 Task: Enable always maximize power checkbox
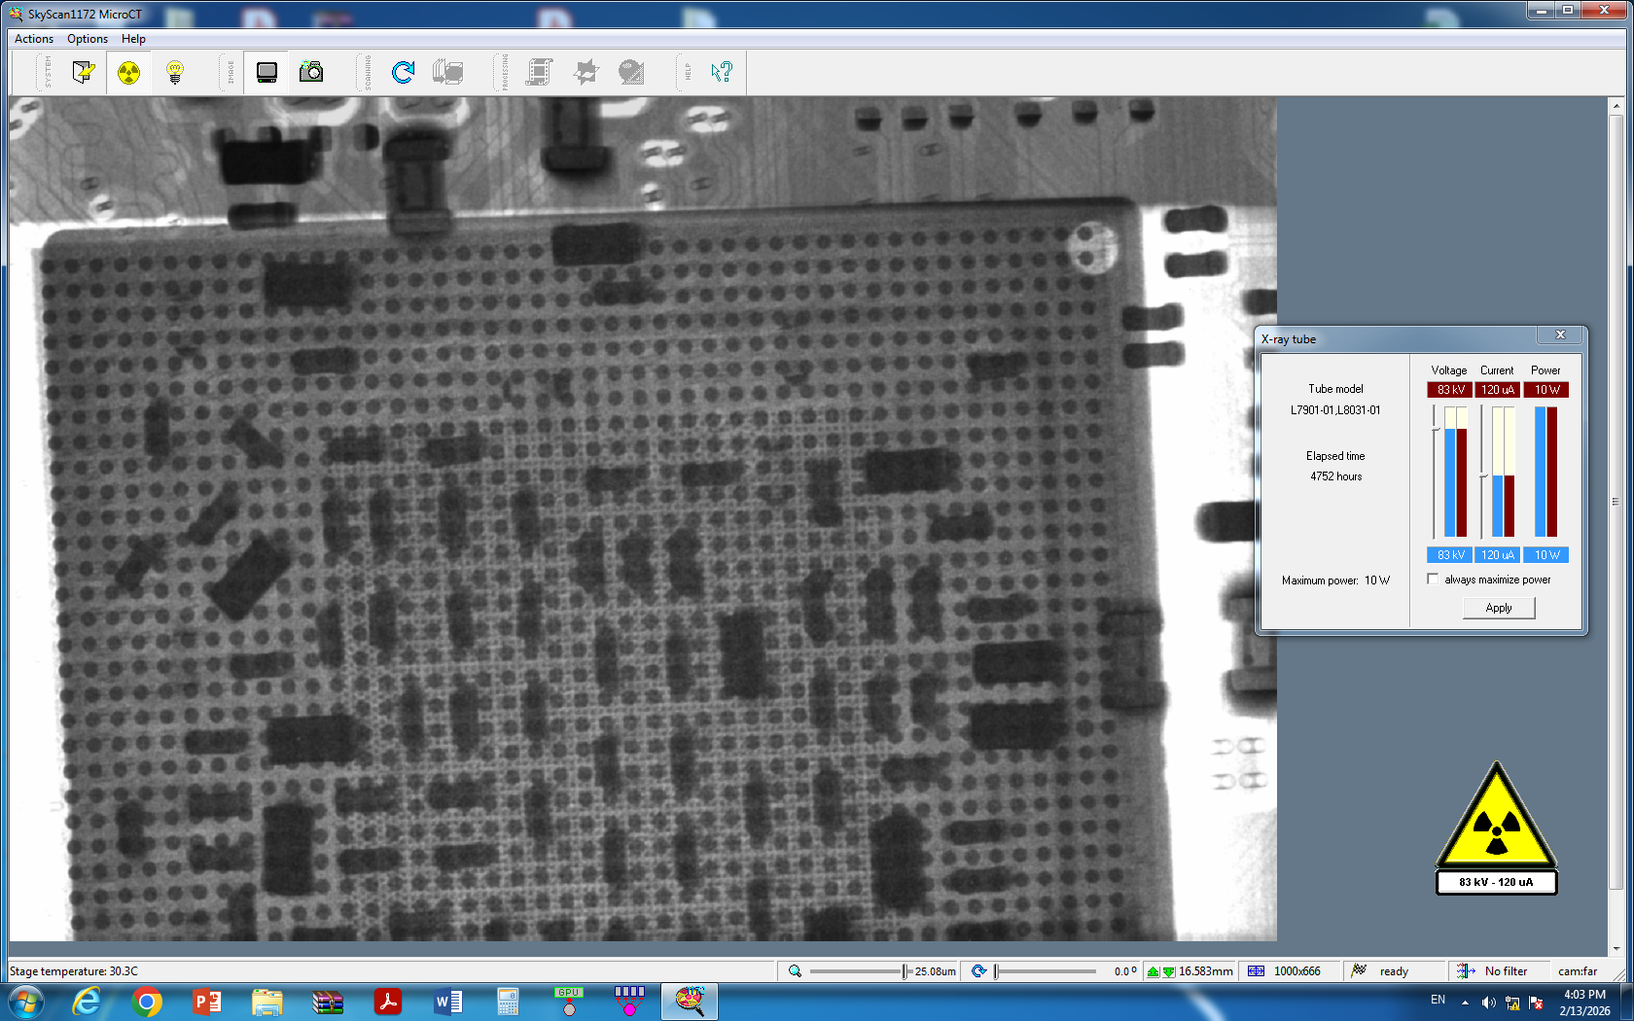pyautogui.click(x=1433, y=580)
